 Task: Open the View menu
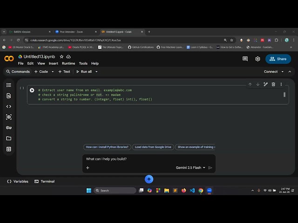41,64
